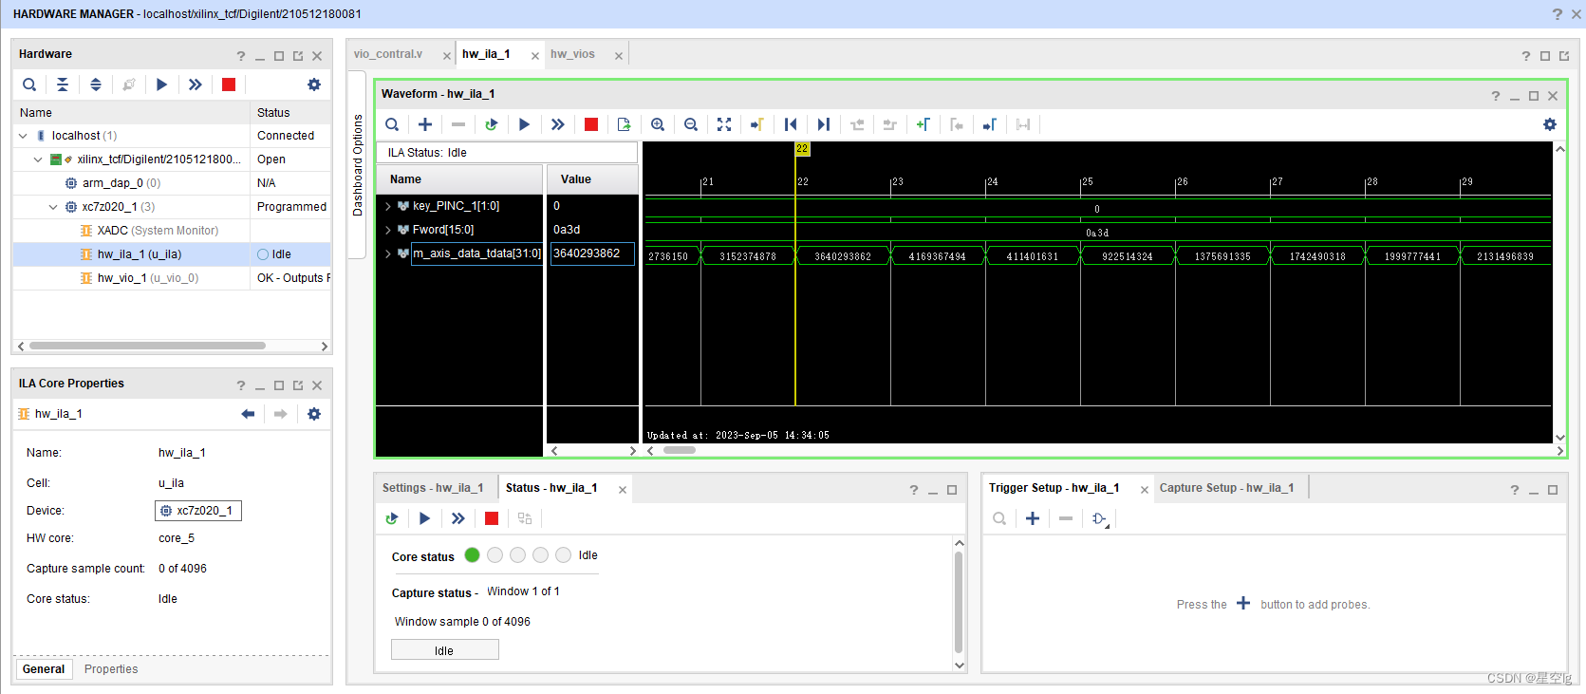Collapse the xc7z020_1 device node
This screenshot has height=694, width=1586.
[x=53, y=207]
